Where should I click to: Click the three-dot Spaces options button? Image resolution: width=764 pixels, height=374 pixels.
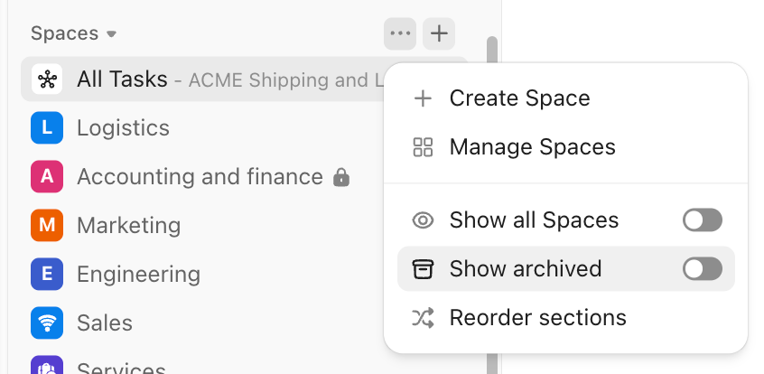[399, 34]
